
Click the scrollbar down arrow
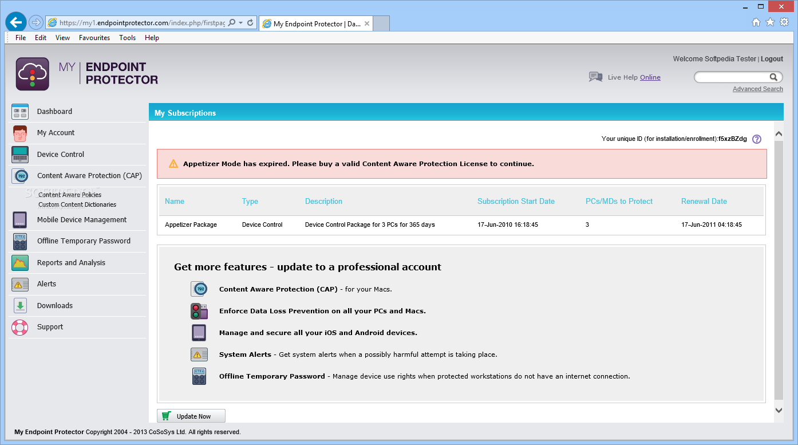point(779,410)
